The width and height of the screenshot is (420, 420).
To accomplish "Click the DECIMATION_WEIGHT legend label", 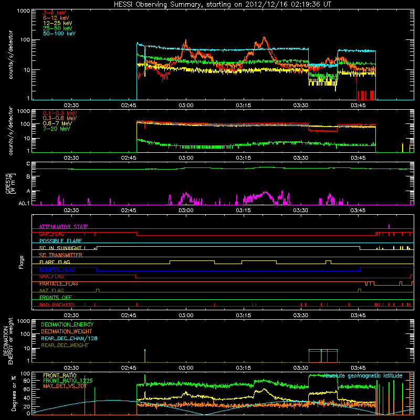I will [67, 331].
